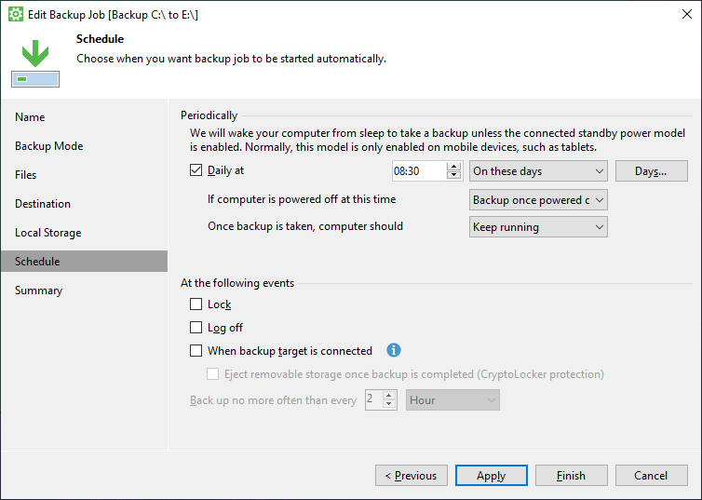Uncheck the Daily at checkbox

(x=196, y=170)
